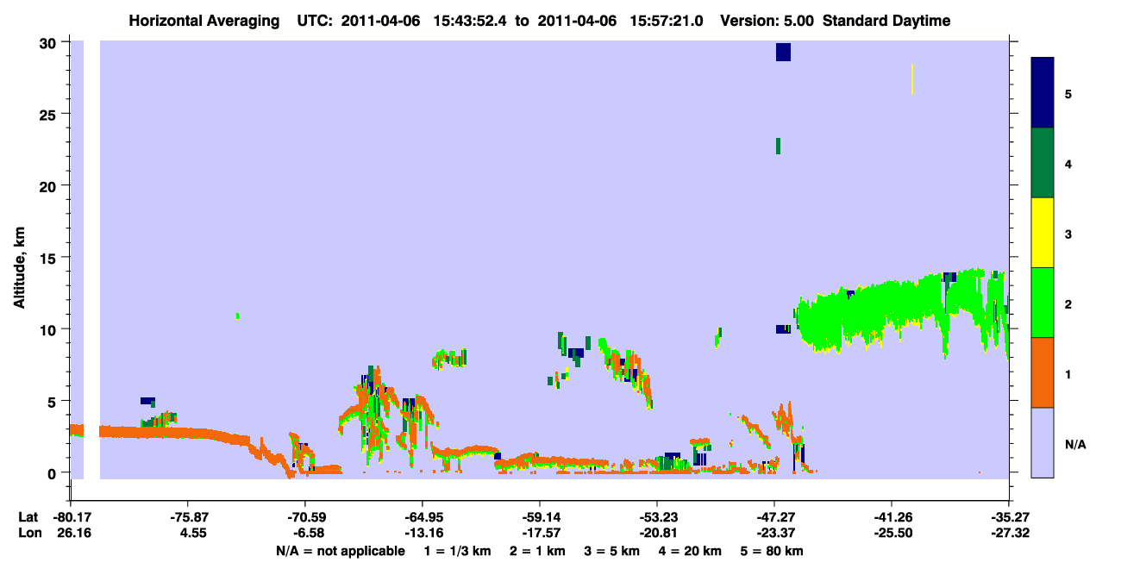This screenshot has height=575, width=1121.
Task: Click the legend text '3 = 5 km'
Action: point(613,551)
